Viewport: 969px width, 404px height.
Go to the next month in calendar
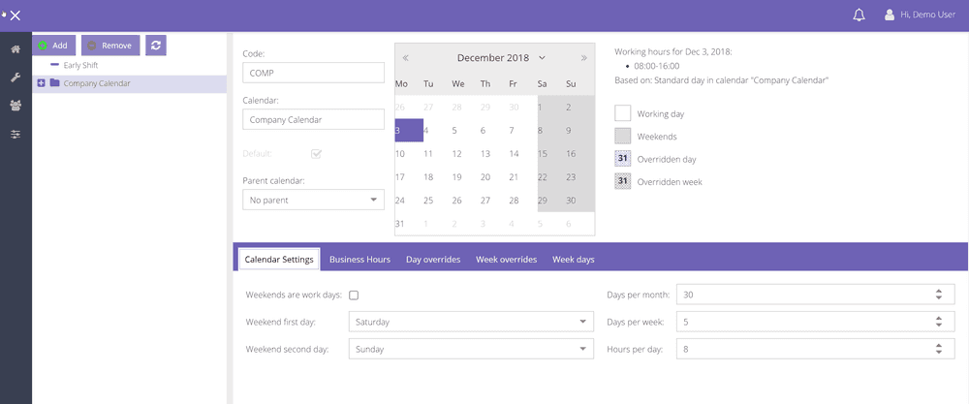(x=584, y=58)
